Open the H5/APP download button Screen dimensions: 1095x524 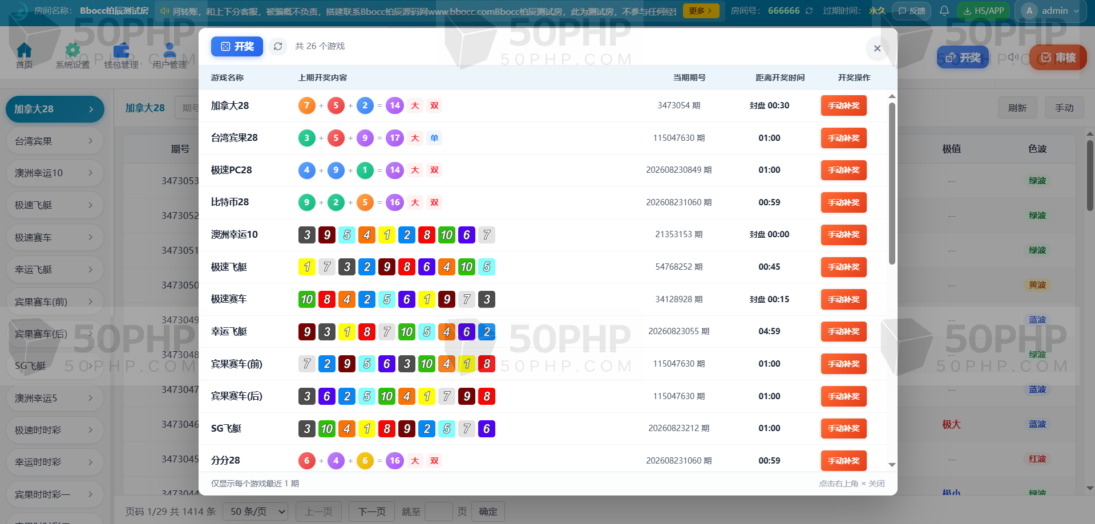(983, 11)
